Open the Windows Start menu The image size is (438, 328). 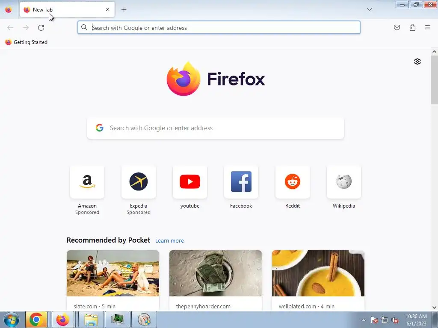[11, 319]
